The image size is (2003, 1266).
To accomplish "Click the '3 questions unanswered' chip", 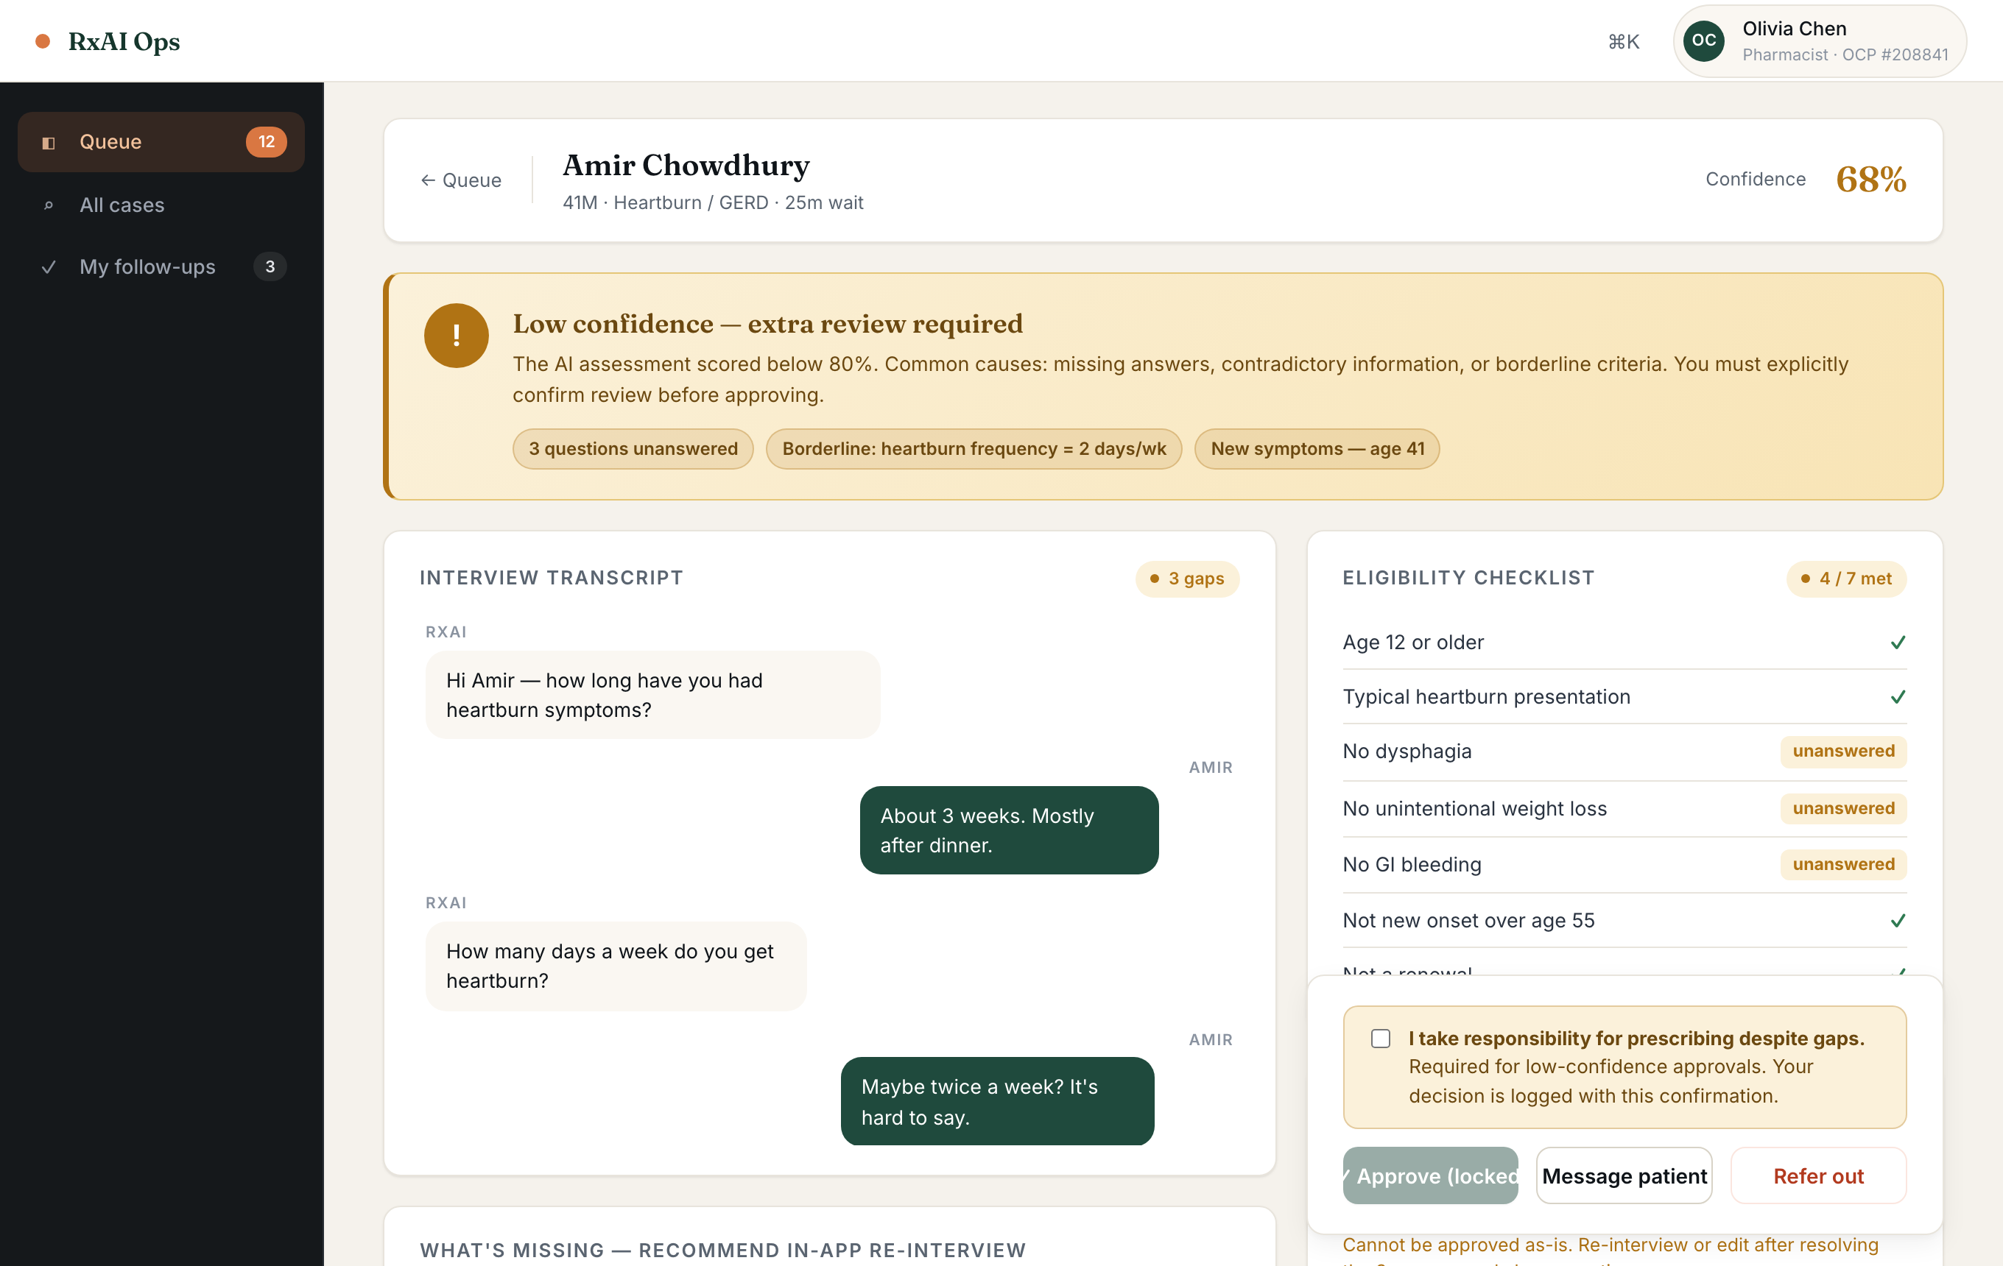I will point(633,449).
